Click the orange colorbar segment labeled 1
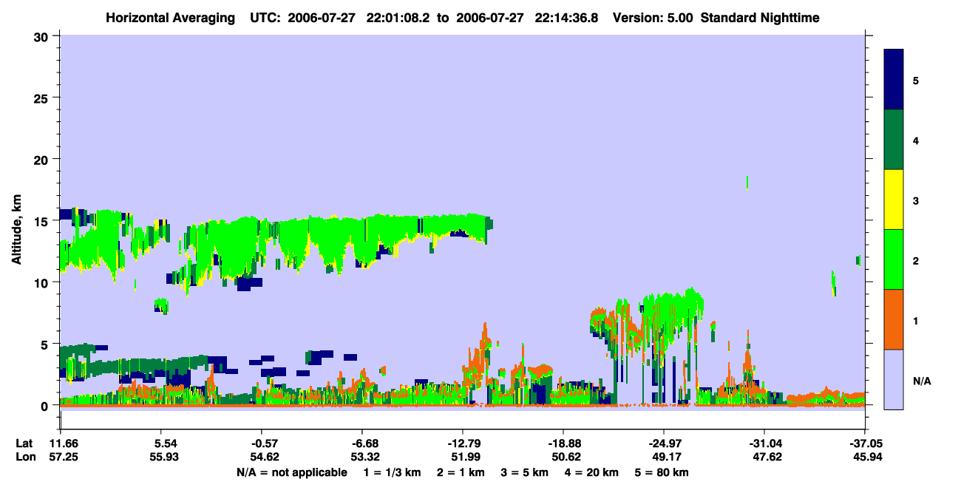This screenshot has height=493, width=961. [x=894, y=319]
